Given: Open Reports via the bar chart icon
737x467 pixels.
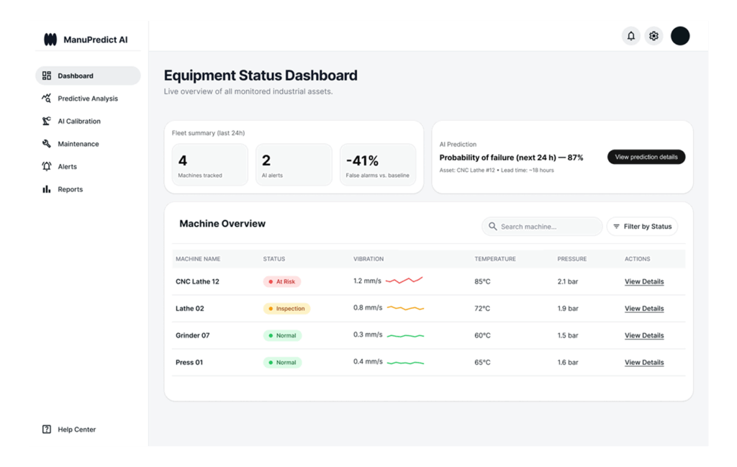Looking at the screenshot, I should pos(48,189).
